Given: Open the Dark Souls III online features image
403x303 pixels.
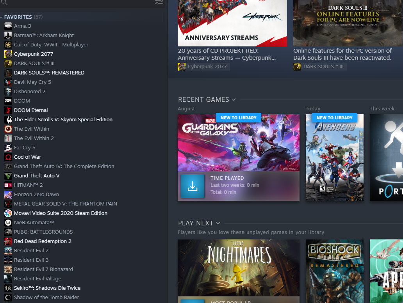Looking at the screenshot, I should coord(348,23).
